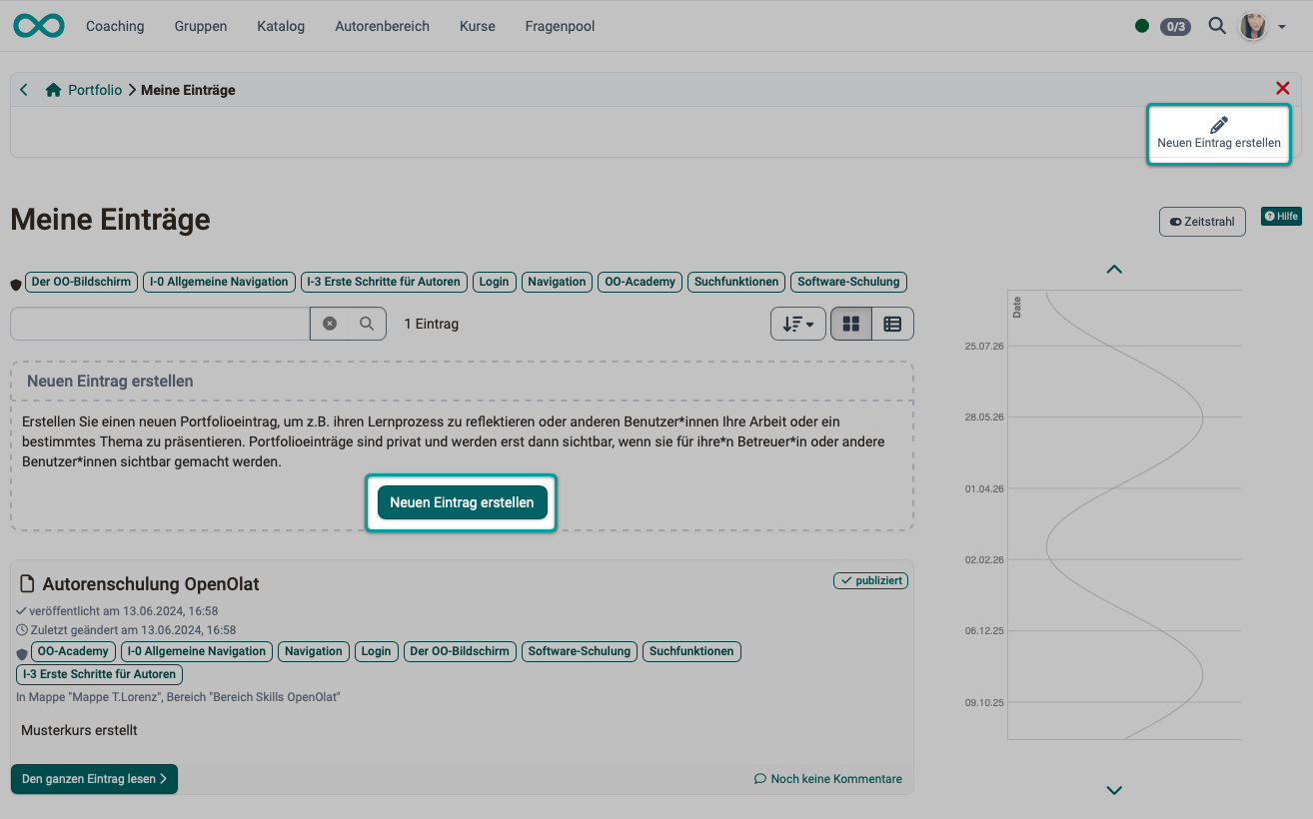Click the OpenOlat infinity logo
Viewport: 1313px width, 819px height.
[x=39, y=26]
